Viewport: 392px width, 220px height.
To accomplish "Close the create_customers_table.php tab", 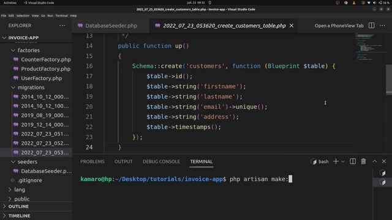I will 292,26.
